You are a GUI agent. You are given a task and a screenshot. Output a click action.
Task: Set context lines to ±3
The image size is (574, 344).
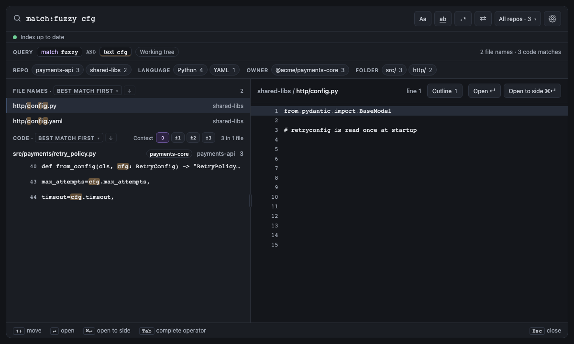pyautogui.click(x=209, y=138)
